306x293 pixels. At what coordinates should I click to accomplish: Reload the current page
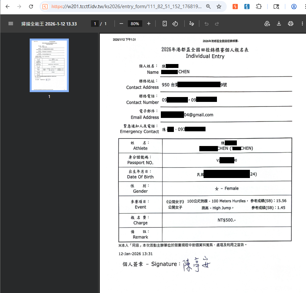(x=31, y=7)
